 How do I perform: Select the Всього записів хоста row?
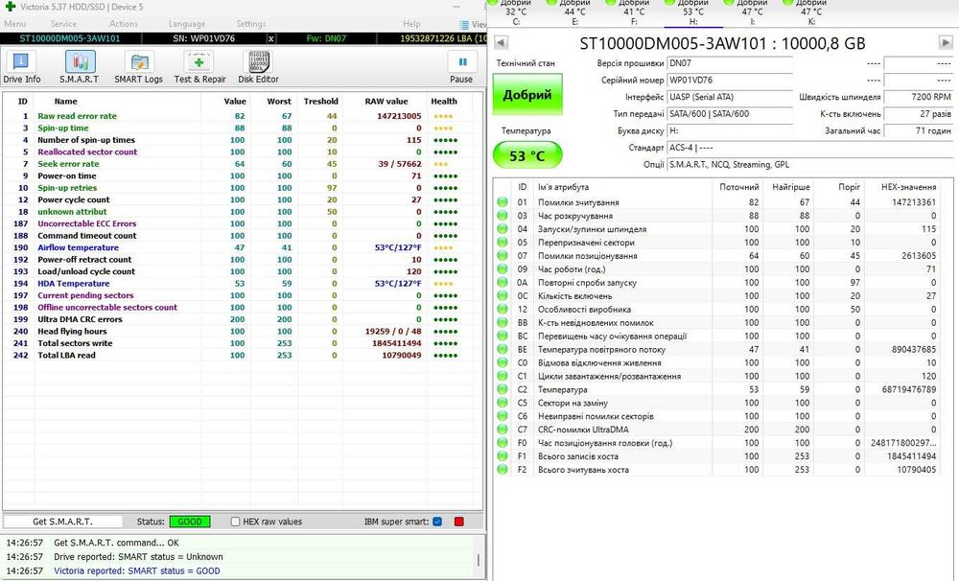point(716,456)
